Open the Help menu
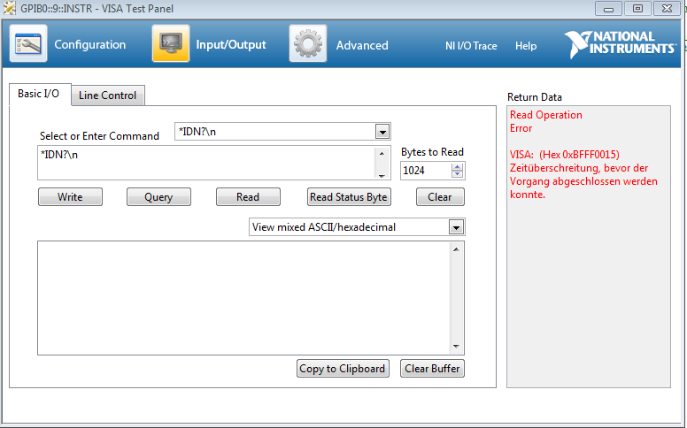The height and width of the screenshot is (428, 687). click(x=526, y=45)
